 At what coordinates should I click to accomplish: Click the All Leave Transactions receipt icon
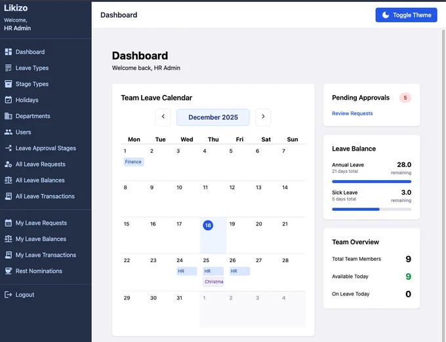[9, 197]
